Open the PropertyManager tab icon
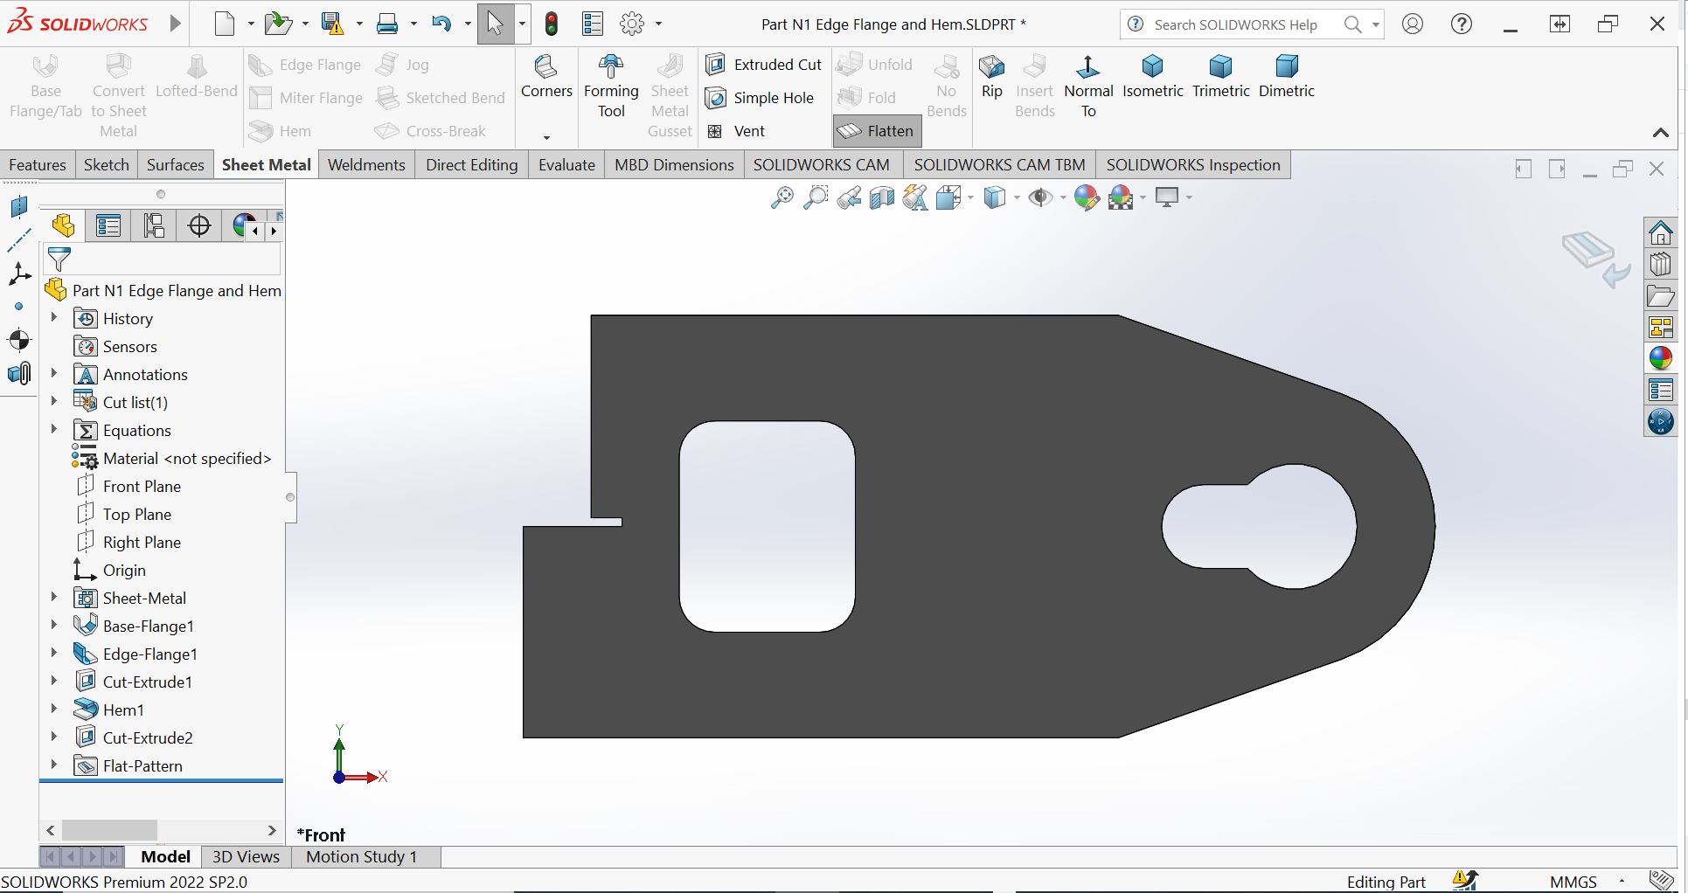 pos(108,226)
